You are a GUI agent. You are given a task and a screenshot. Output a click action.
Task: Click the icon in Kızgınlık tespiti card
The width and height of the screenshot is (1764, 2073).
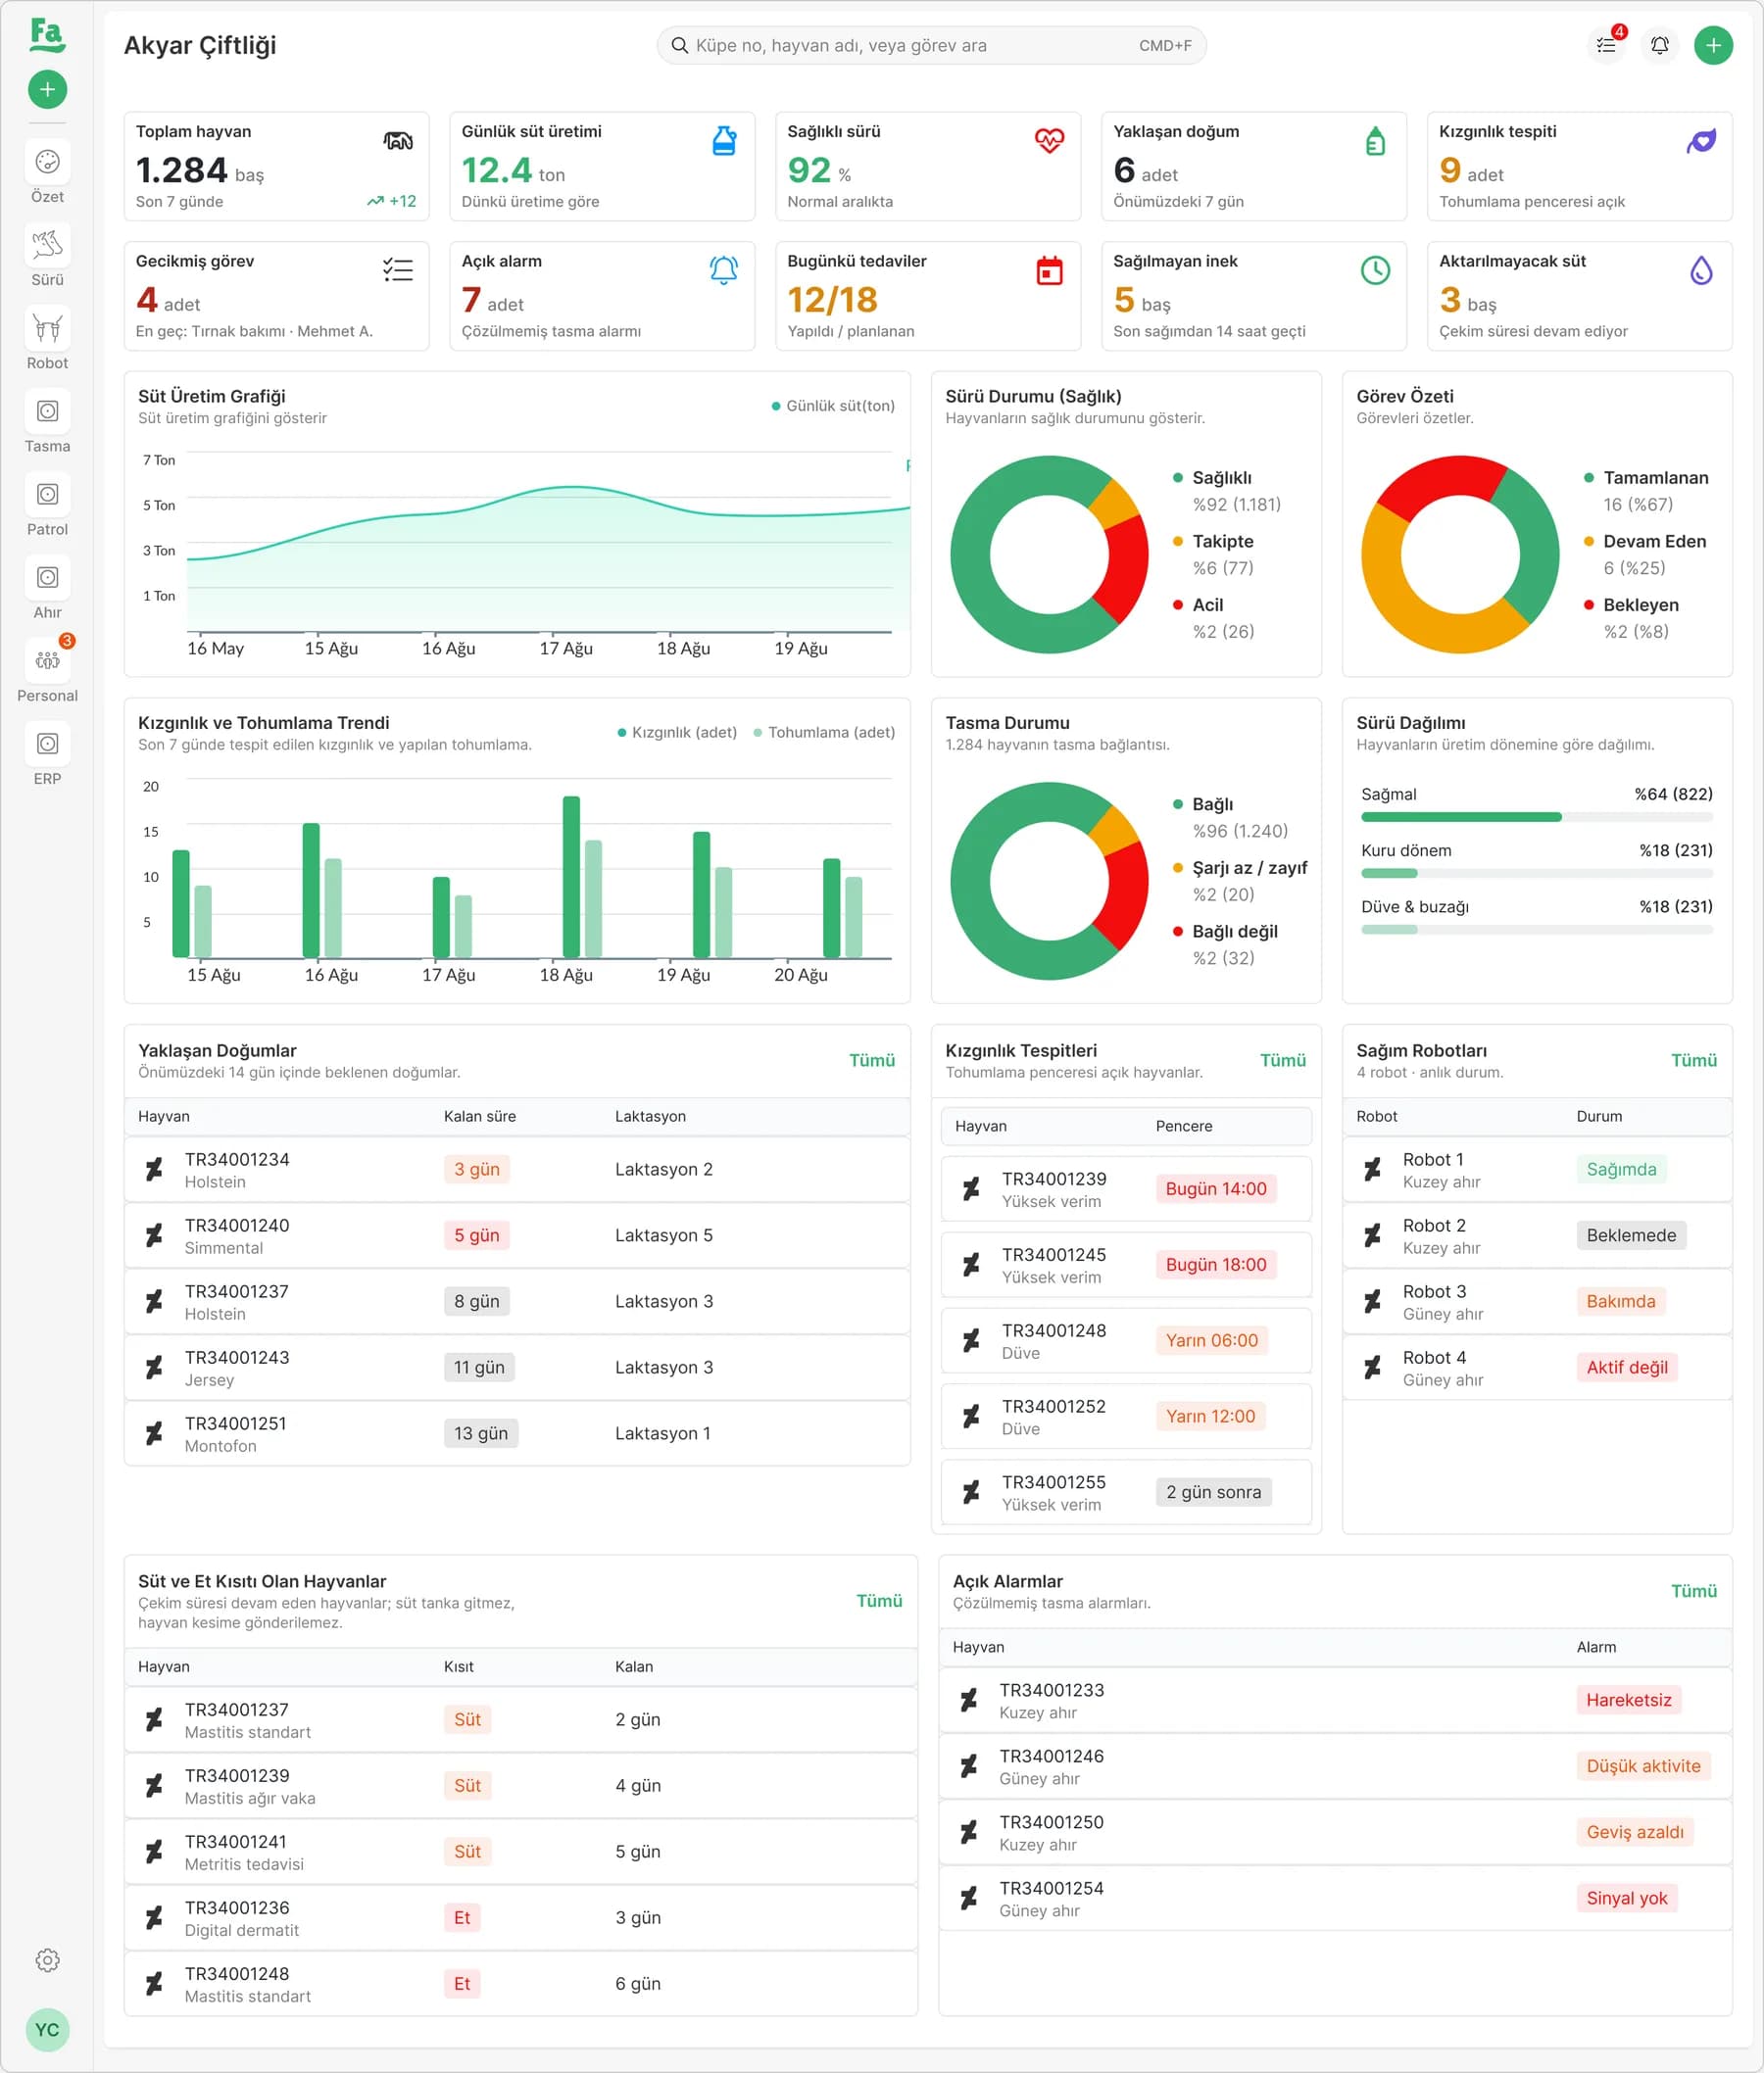(x=1701, y=141)
